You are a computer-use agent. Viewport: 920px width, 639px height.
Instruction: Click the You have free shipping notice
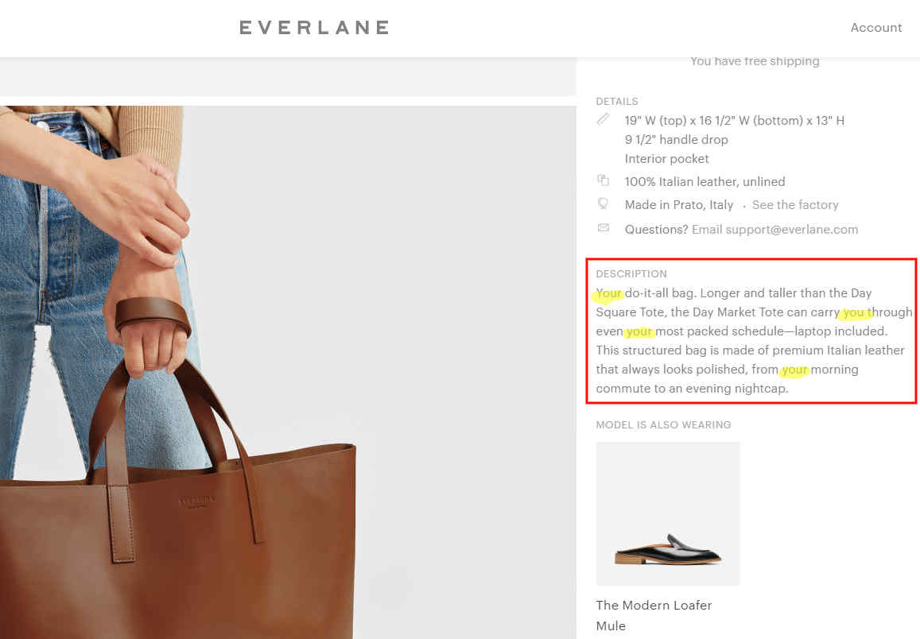(755, 61)
